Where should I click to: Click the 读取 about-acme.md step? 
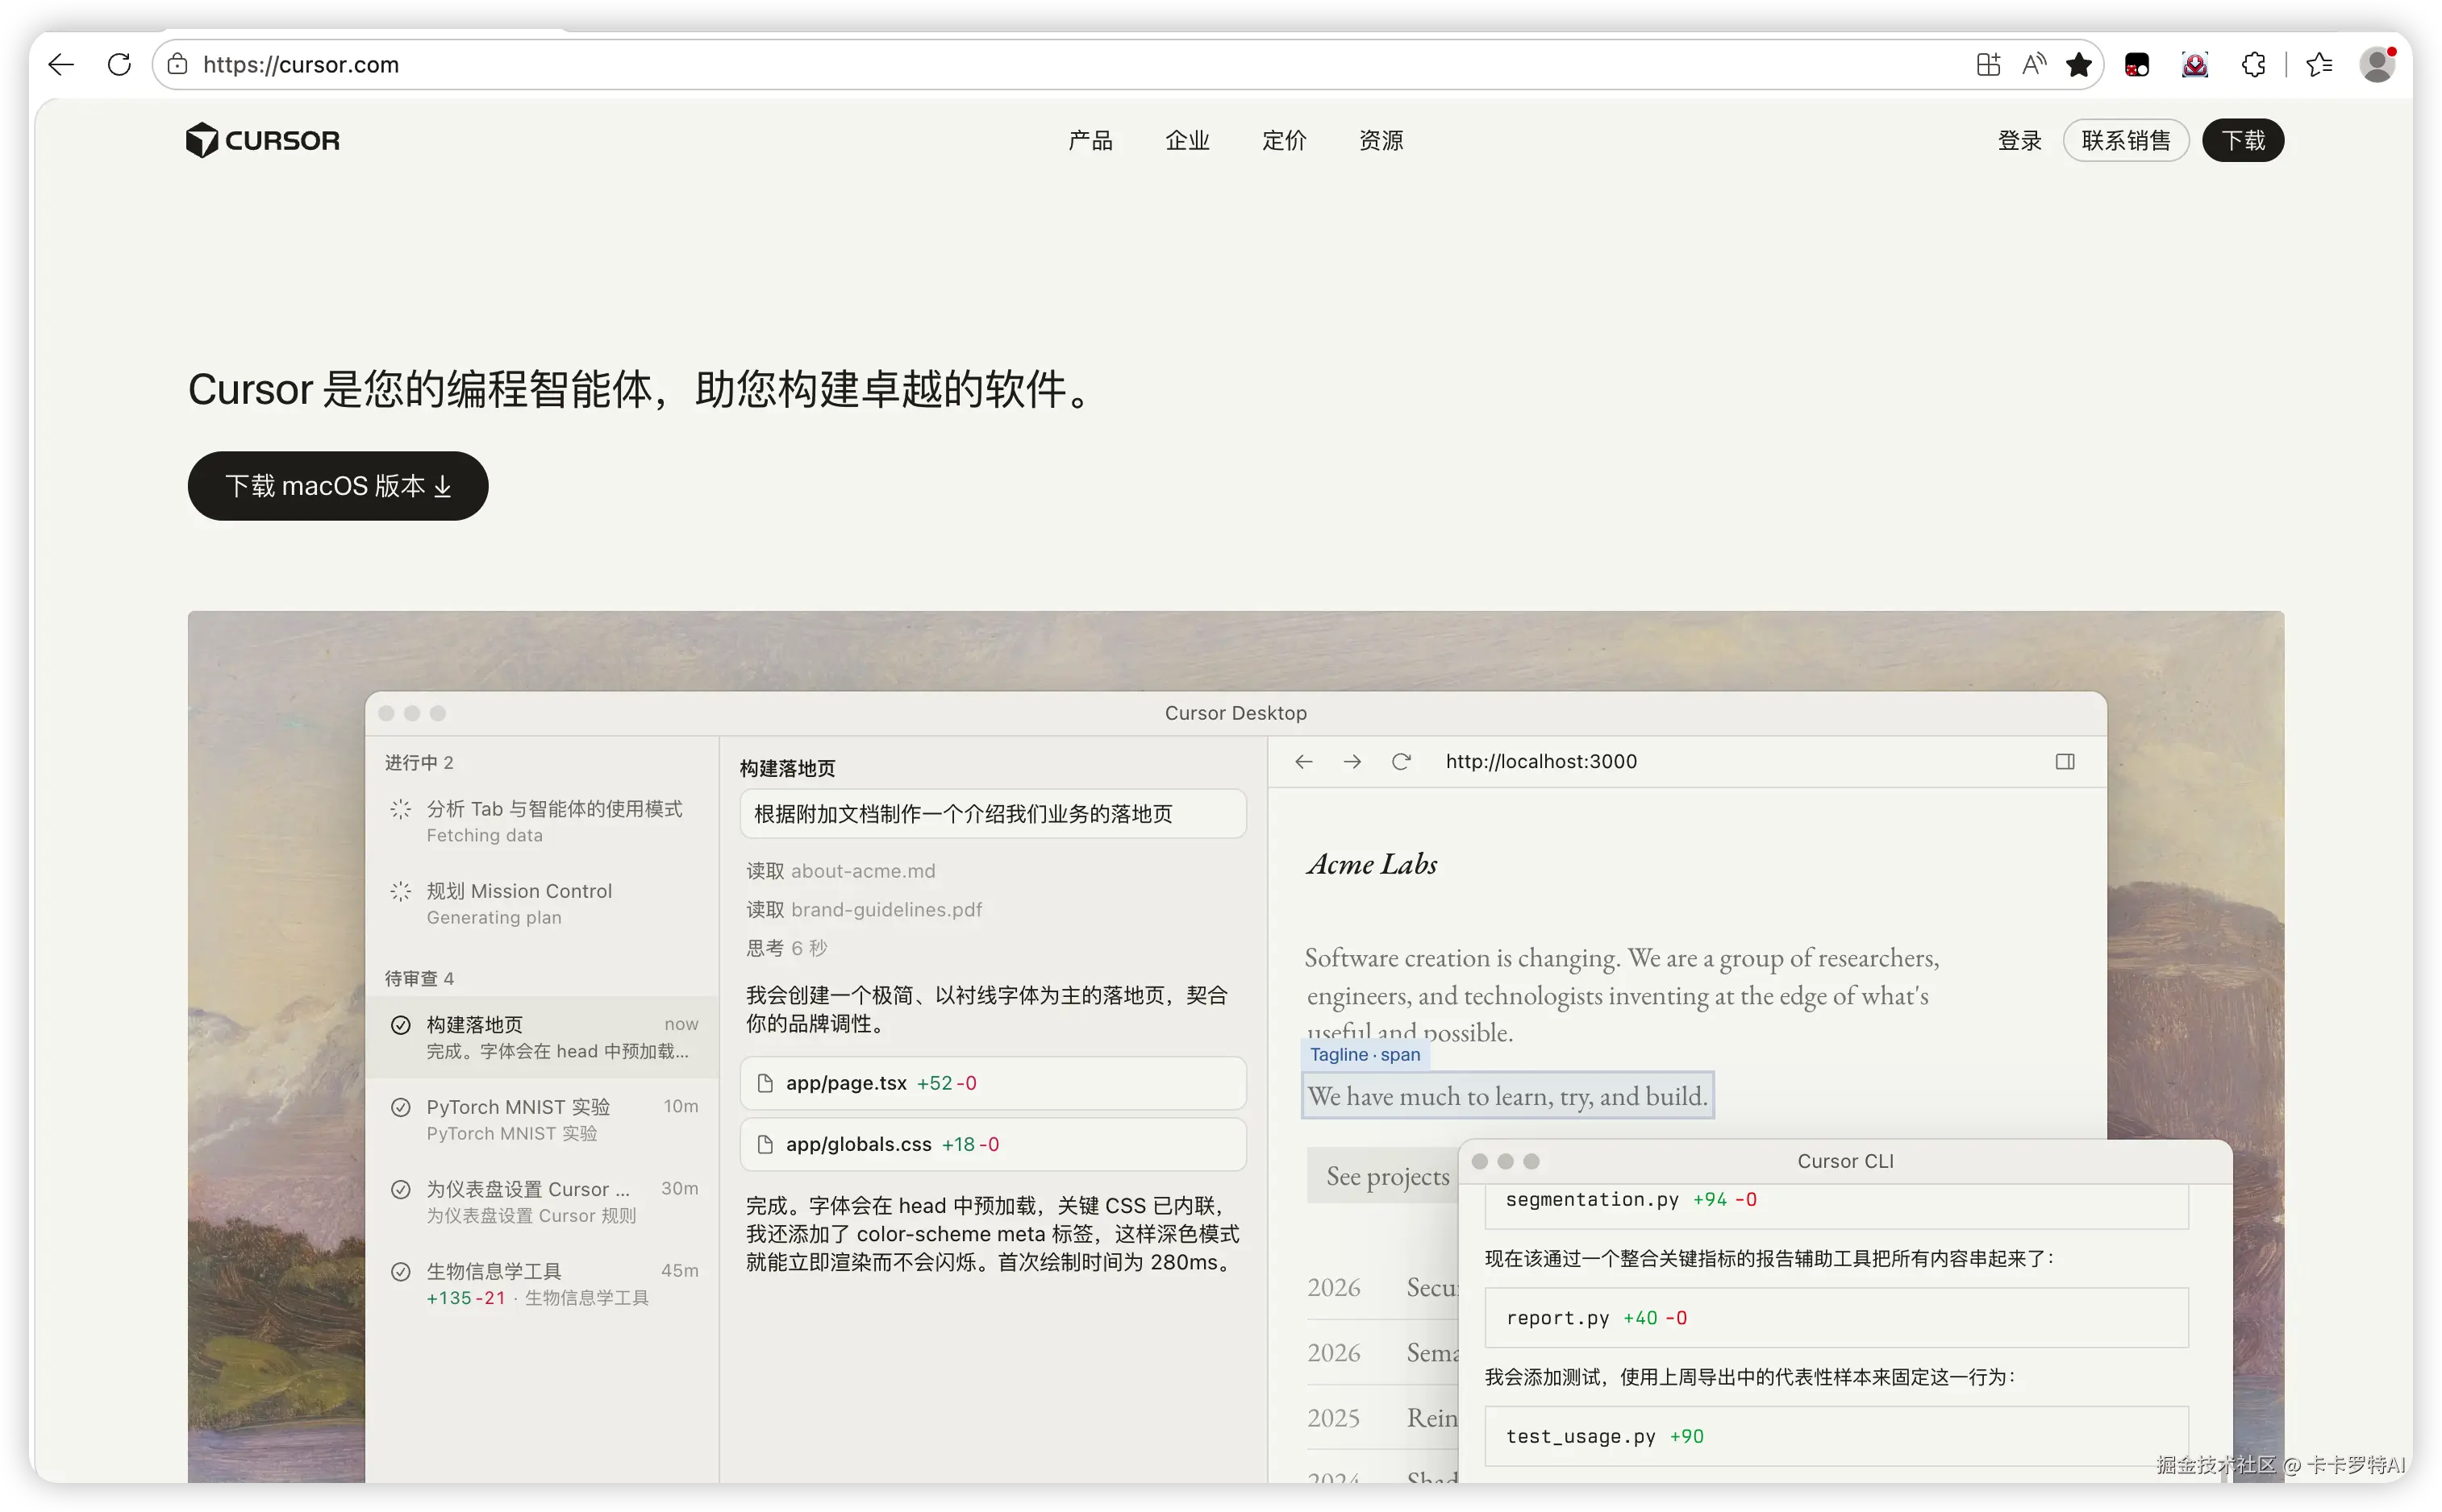pyautogui.click(x=840, y=871)
